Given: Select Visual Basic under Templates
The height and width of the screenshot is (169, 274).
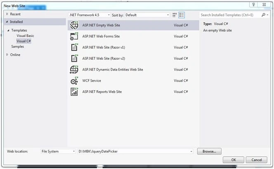Looking at the screenshot, I should pos(25,35).
